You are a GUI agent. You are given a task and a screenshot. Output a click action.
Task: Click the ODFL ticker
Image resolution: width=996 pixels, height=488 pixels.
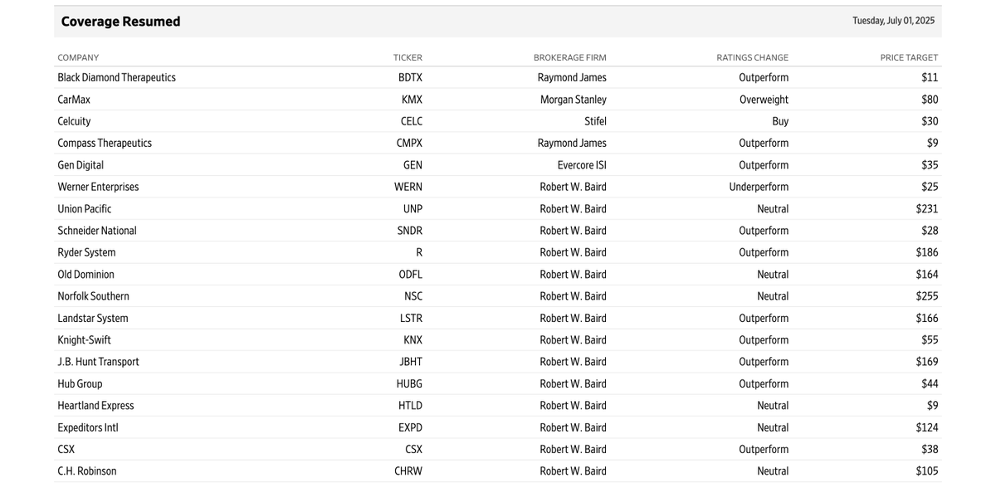coord(410,275)
